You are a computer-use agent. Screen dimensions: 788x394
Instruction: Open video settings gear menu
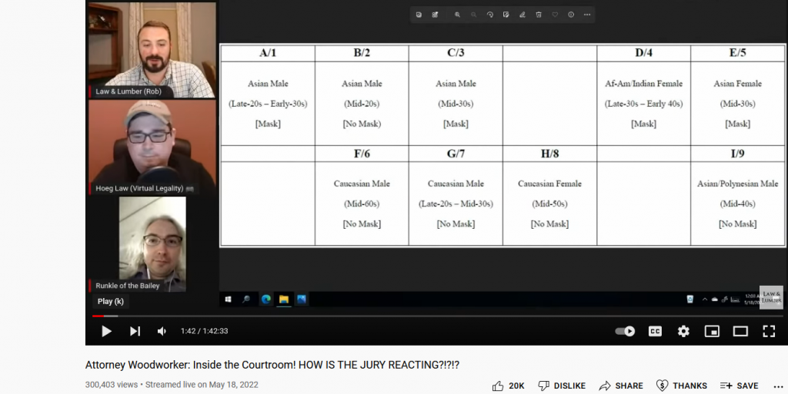[683, 331]
